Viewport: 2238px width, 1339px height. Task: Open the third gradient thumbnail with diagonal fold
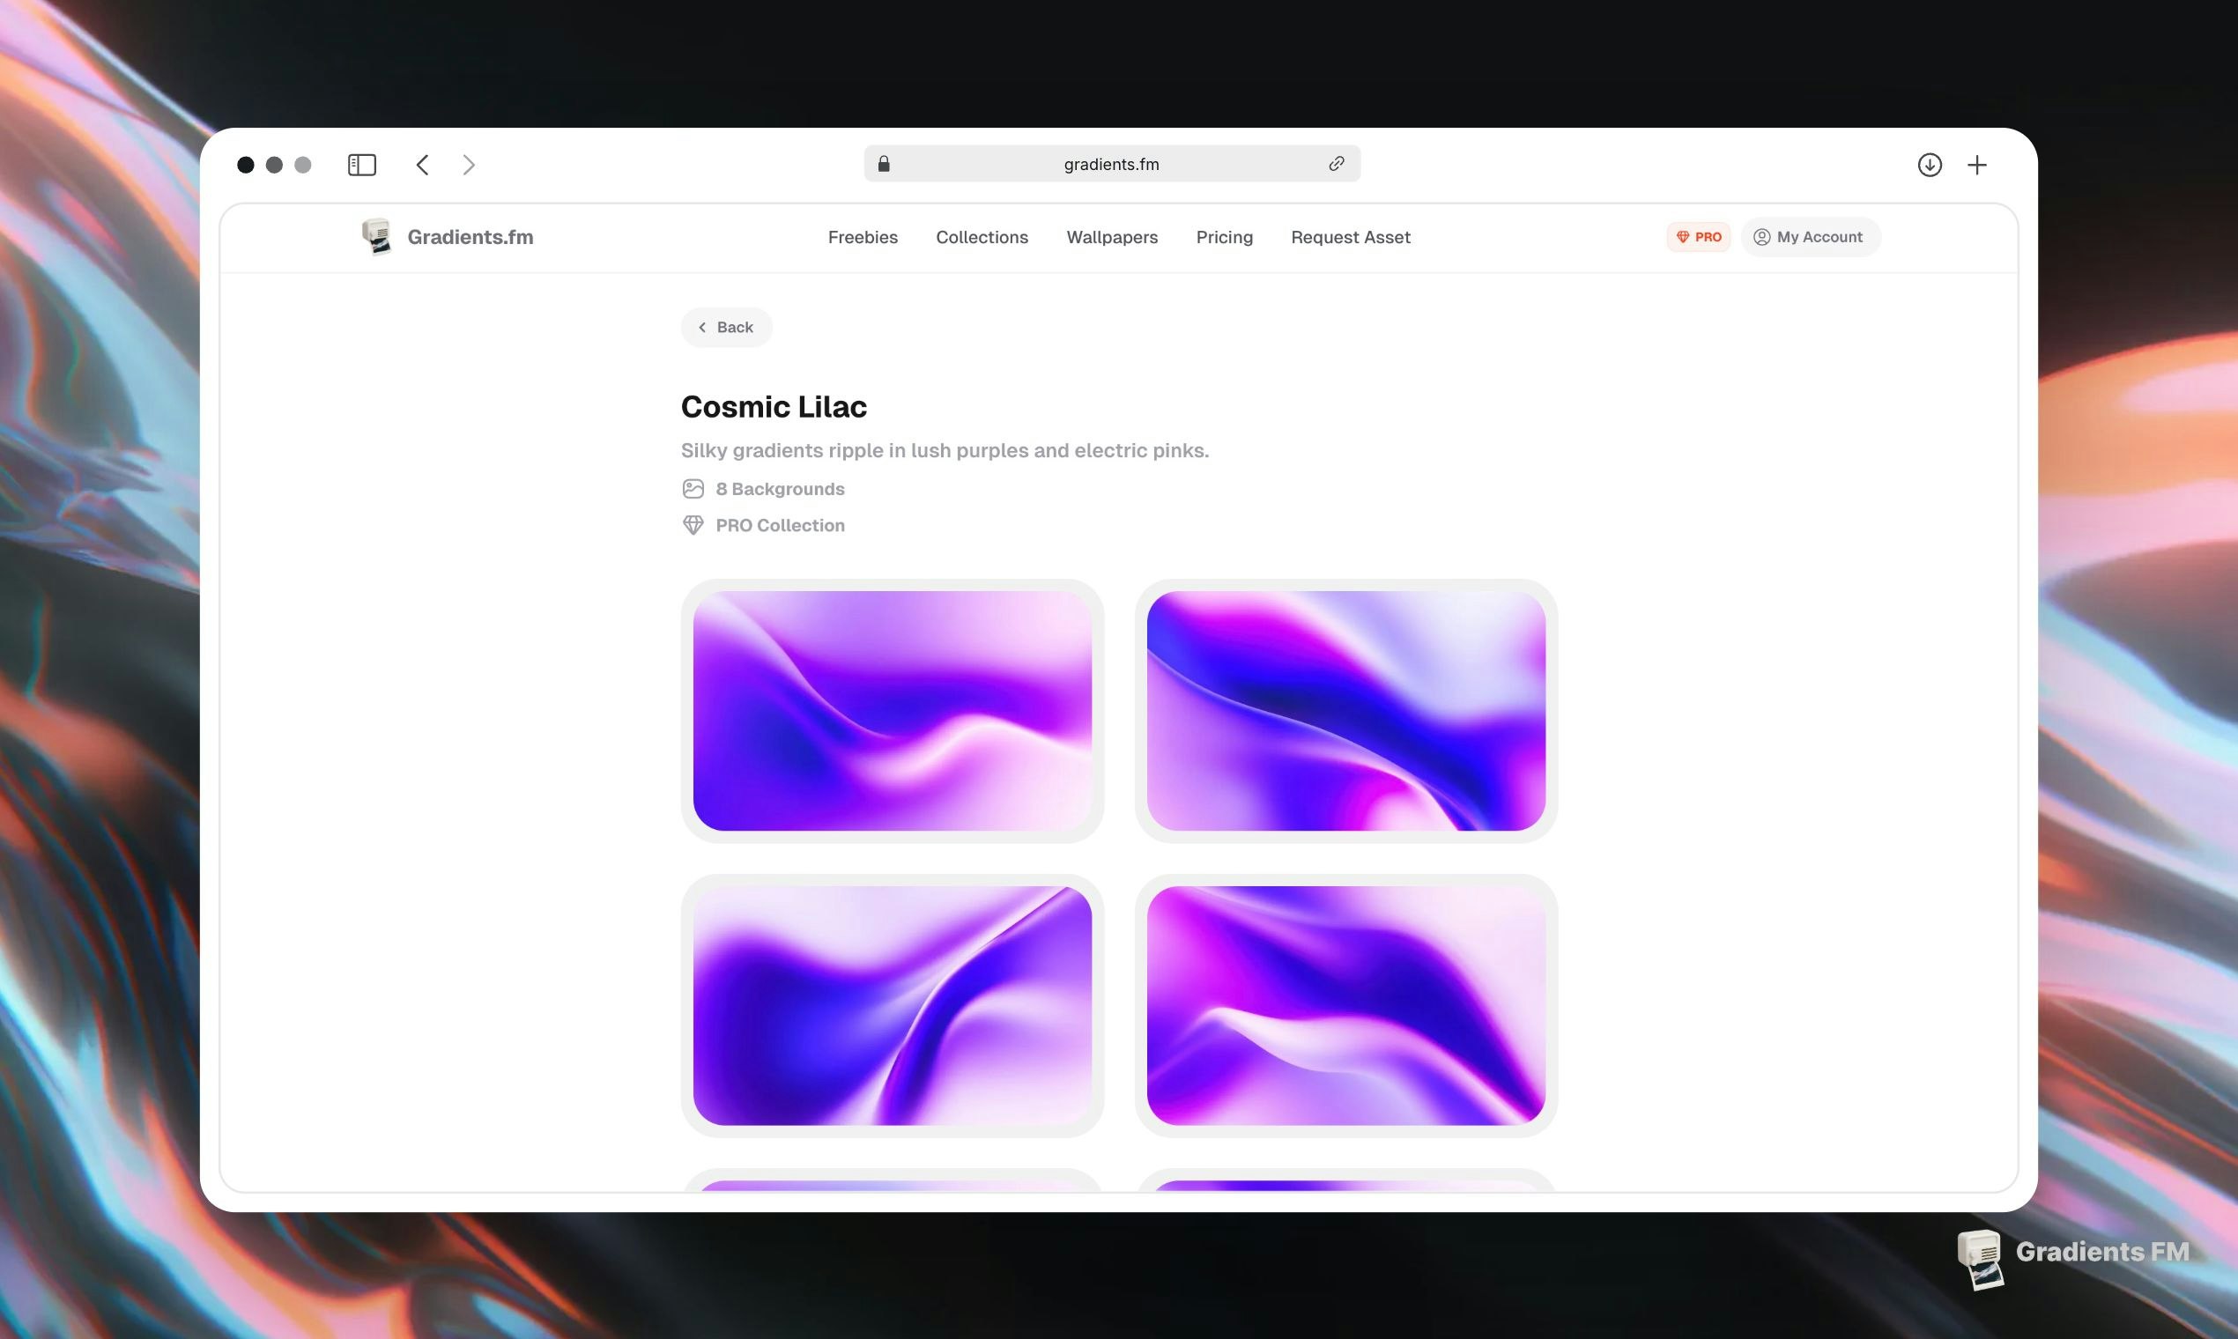(x=893, y=1005)
